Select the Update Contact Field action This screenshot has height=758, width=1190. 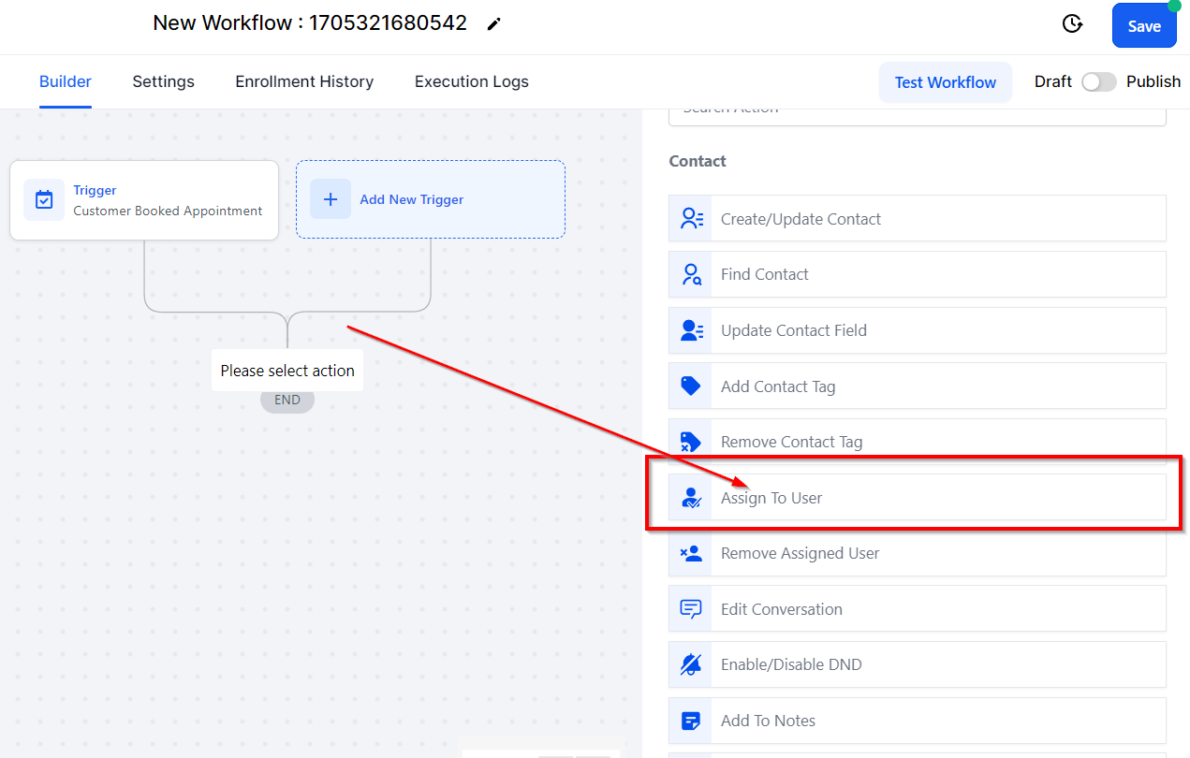tap(918, 330)
